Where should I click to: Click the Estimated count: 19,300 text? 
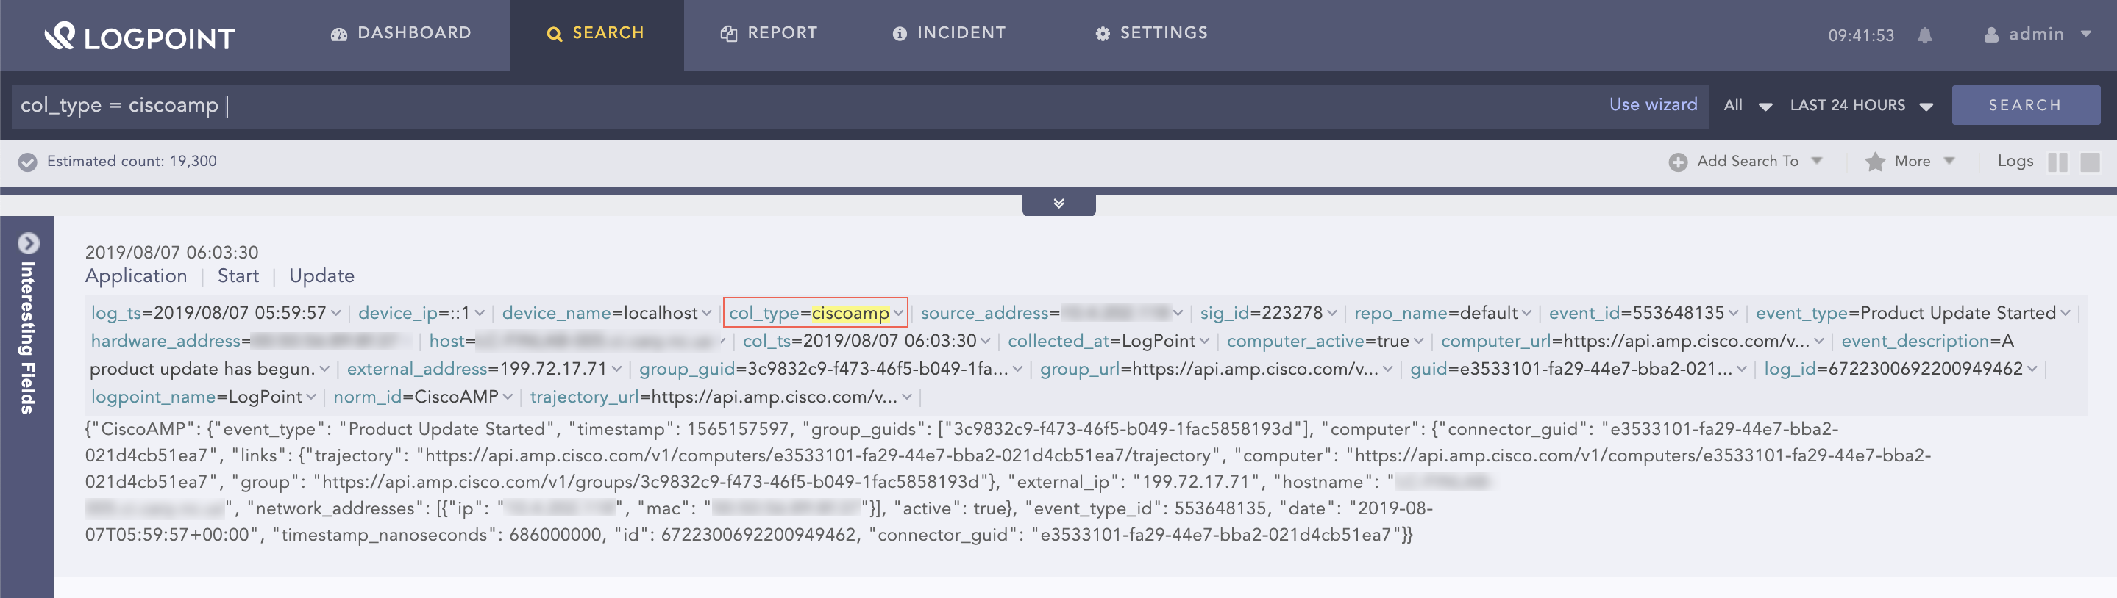132,162
